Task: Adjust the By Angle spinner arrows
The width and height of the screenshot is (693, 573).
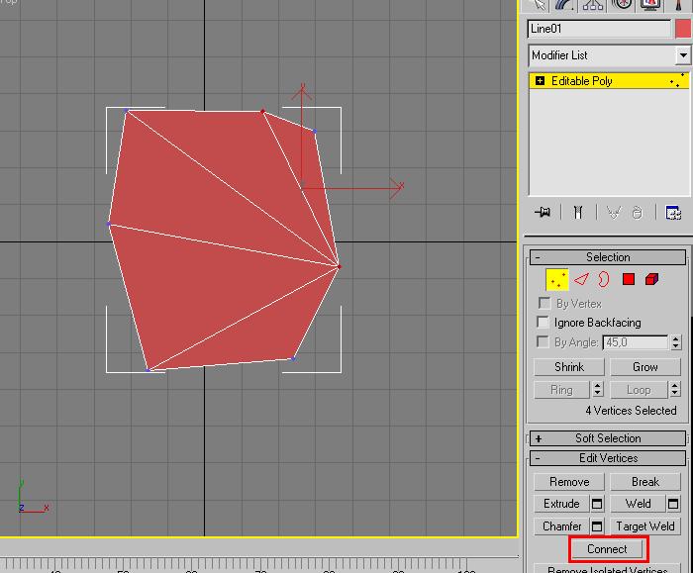Action: pyautogui.click(x=676, y=342)
